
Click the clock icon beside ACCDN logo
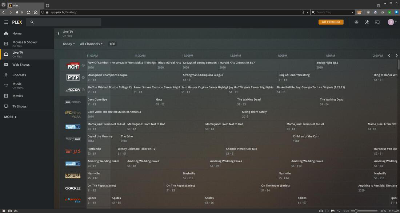83,90
